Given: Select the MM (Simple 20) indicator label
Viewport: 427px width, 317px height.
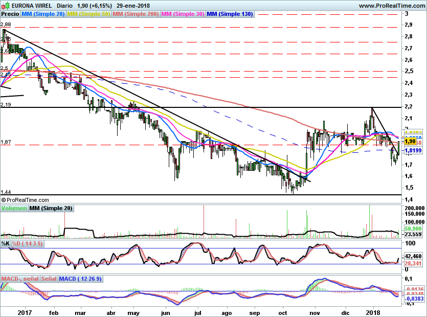Looking at the screenshot, I should point(43,14).
